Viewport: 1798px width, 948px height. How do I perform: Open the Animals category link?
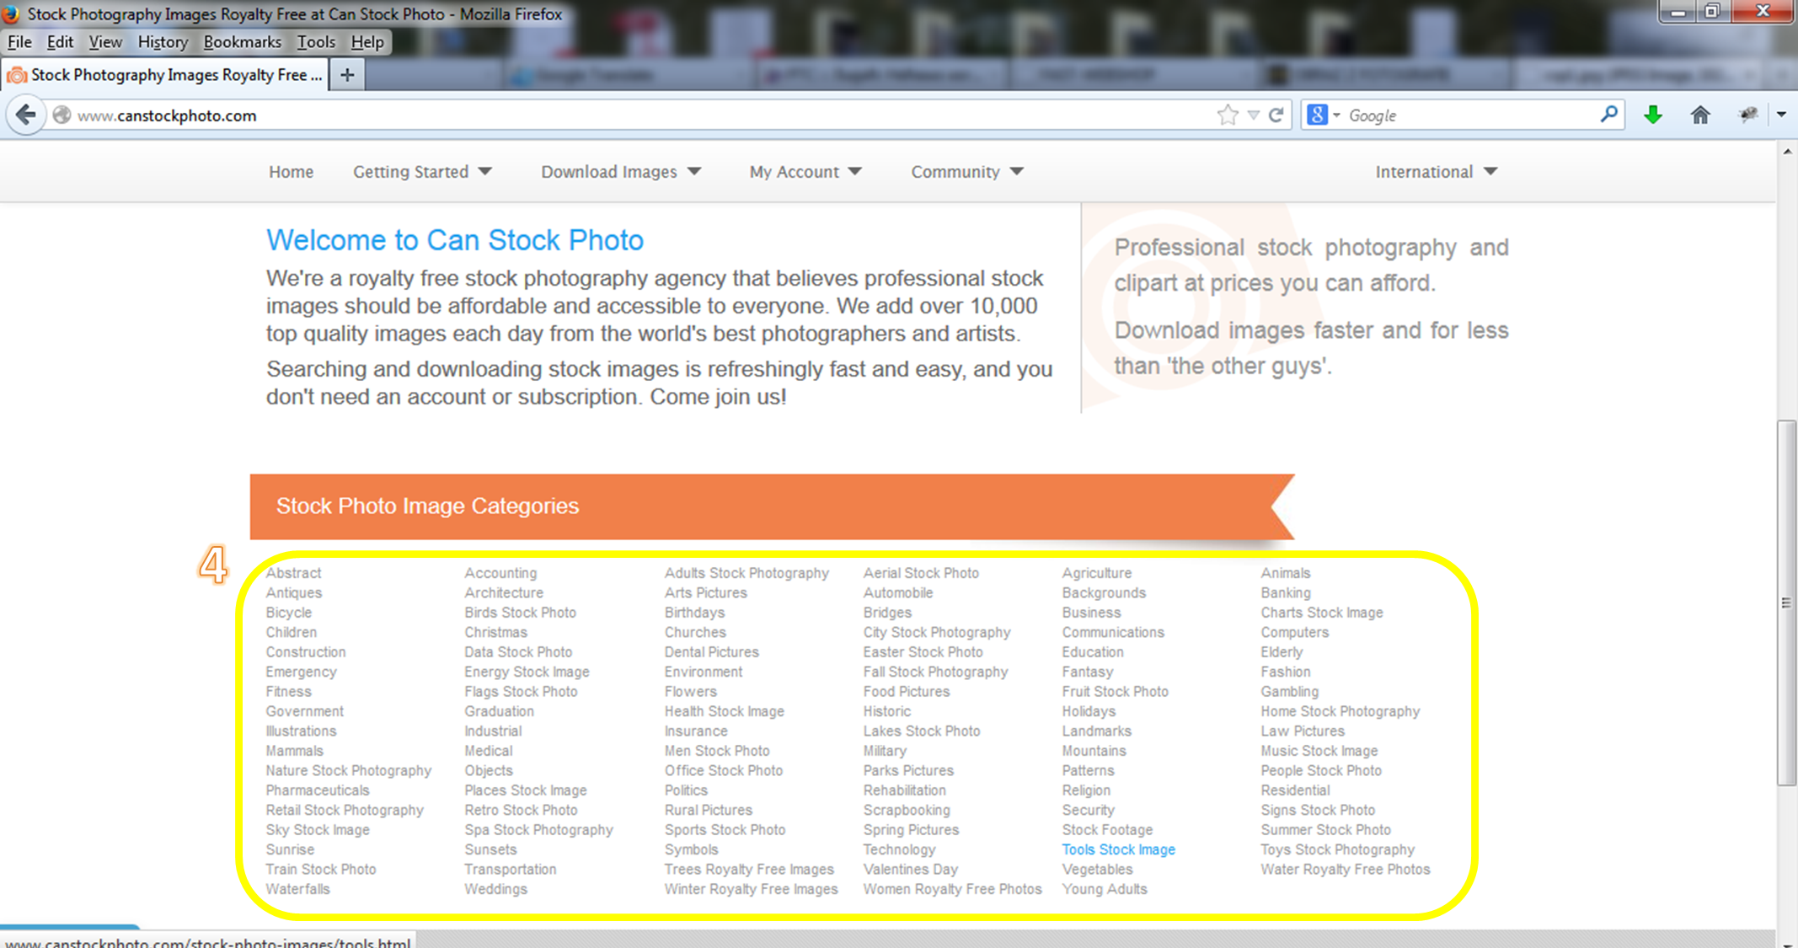click(x=1286, y=573)
